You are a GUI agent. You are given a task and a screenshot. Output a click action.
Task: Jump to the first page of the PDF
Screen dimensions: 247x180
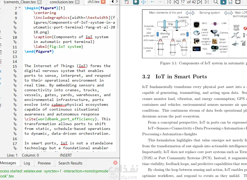click(x=169, y=2)
